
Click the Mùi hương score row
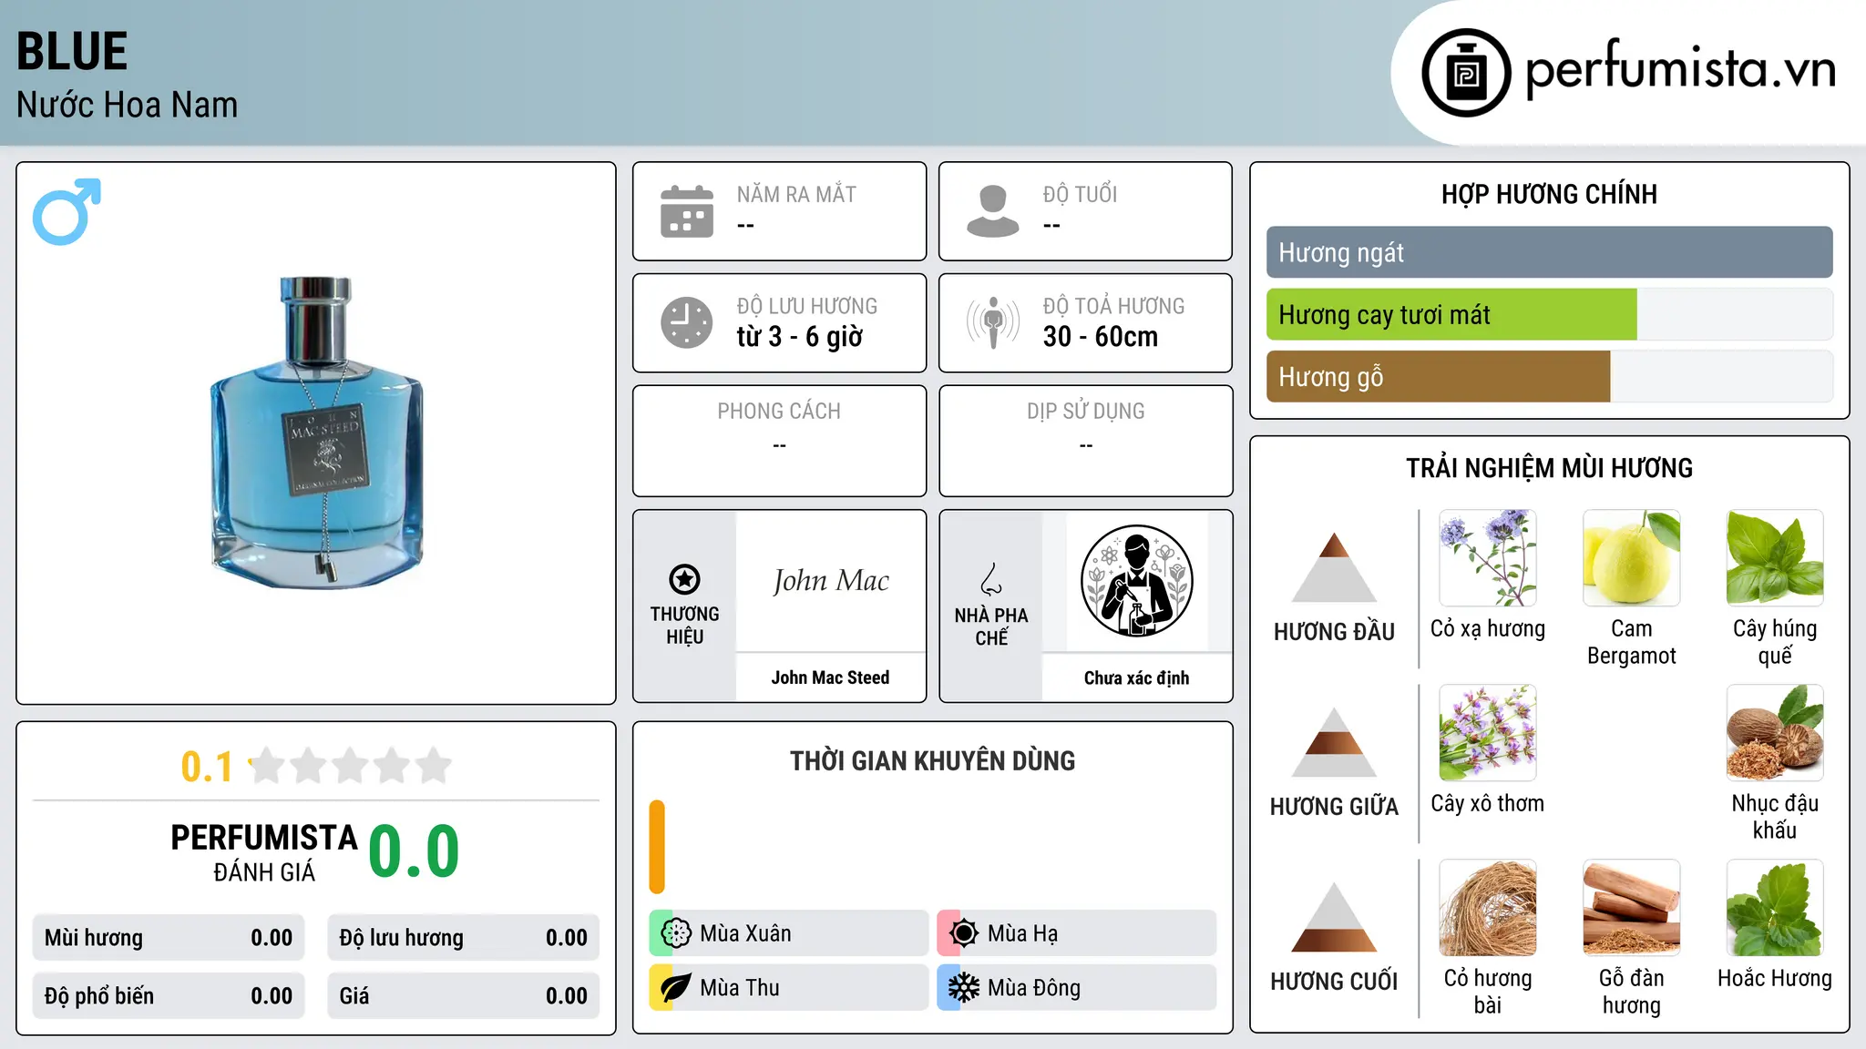(x=169, y=938)
